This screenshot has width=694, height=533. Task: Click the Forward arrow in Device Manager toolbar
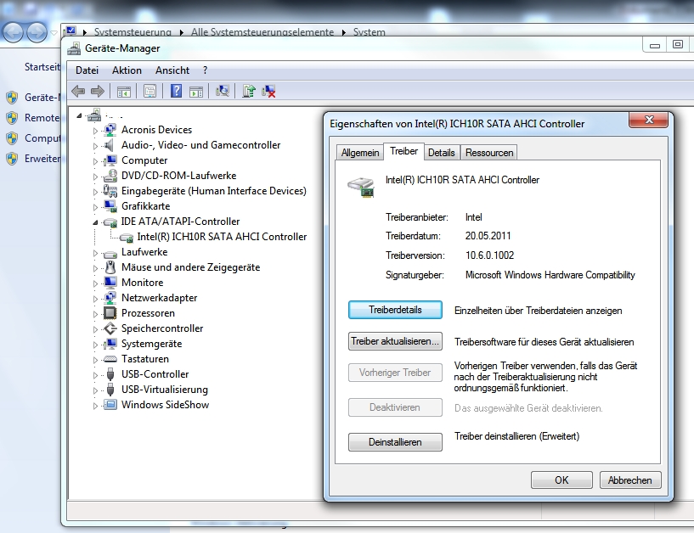coord(97,92)
